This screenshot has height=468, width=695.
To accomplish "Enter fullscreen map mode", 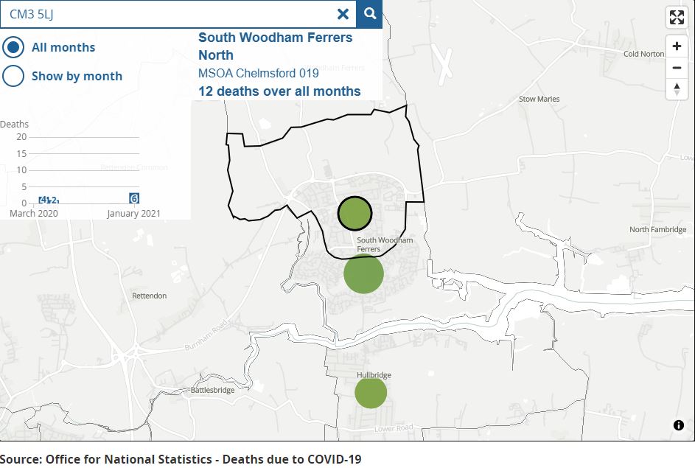I will click(x=677, y=18).
